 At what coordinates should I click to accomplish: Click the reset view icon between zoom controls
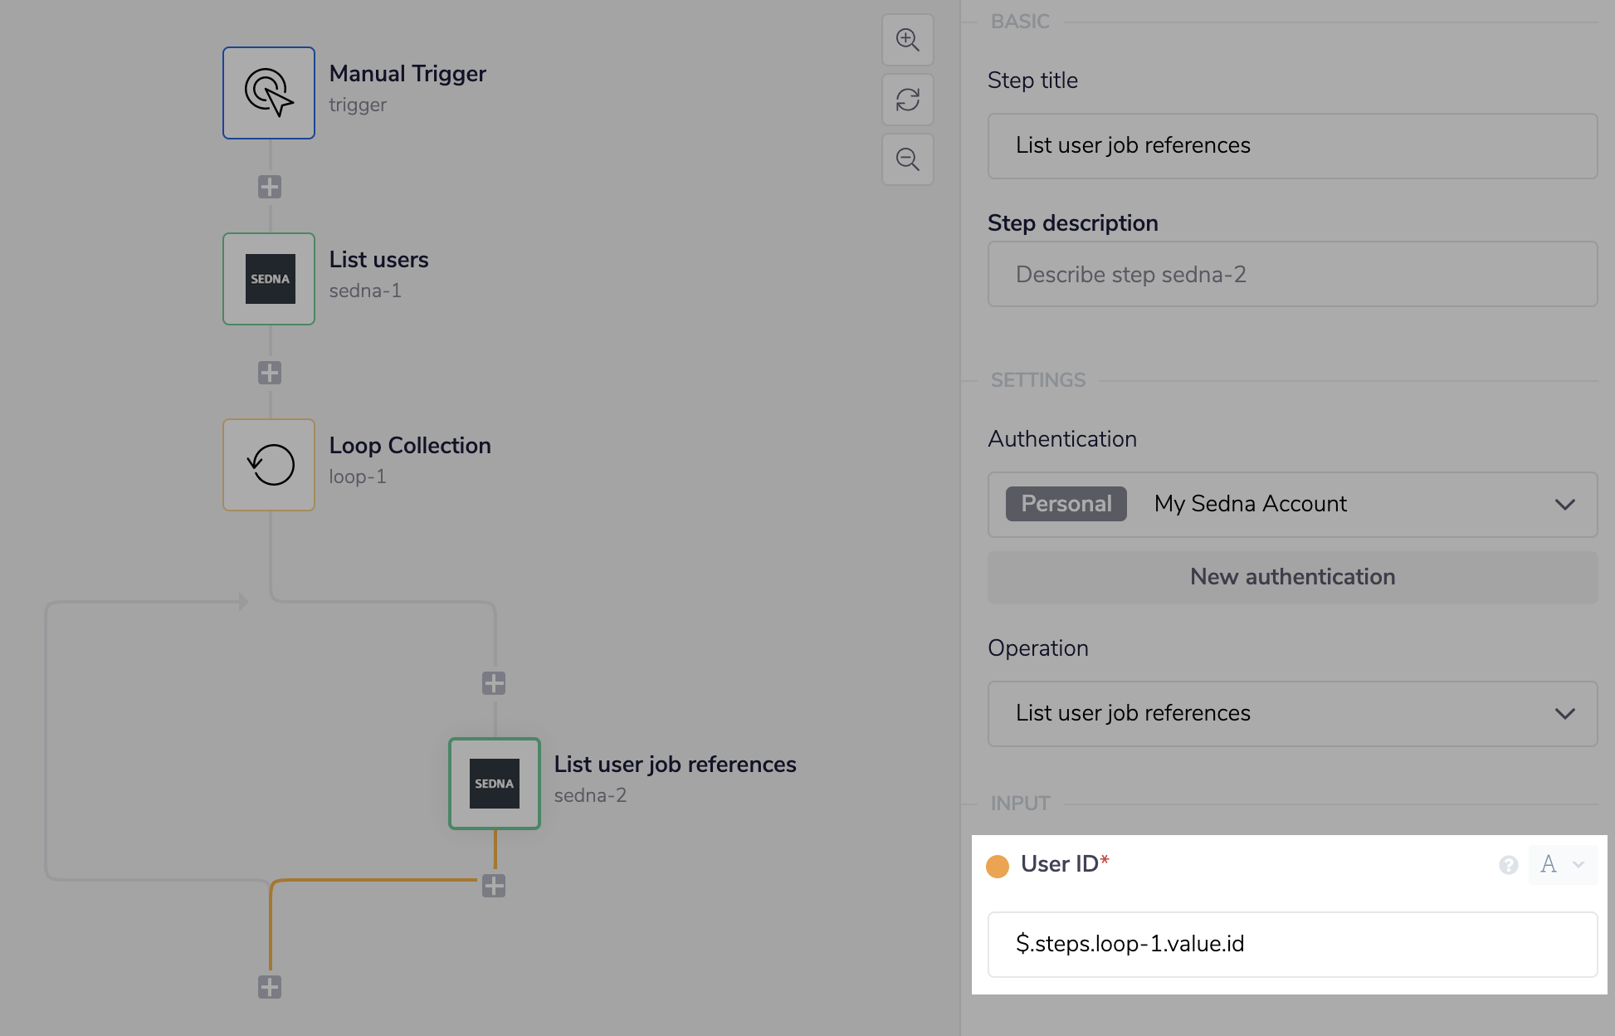click(907, 99)
